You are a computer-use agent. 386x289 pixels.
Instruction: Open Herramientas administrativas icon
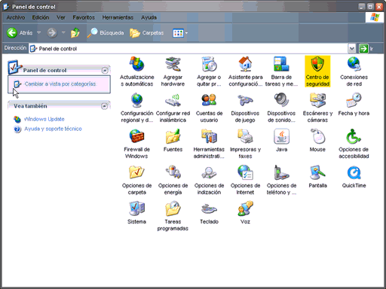coord(209,144)
